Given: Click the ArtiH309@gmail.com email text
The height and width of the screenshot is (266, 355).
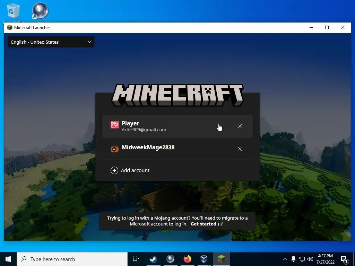Looking at the screenshot, I should pyautogui.click(x=144, y=130).
